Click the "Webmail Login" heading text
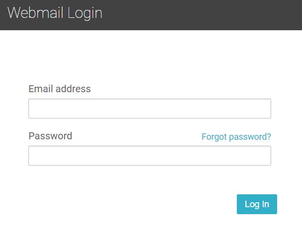This screenshot has width=302, height=231. point(55,13)
